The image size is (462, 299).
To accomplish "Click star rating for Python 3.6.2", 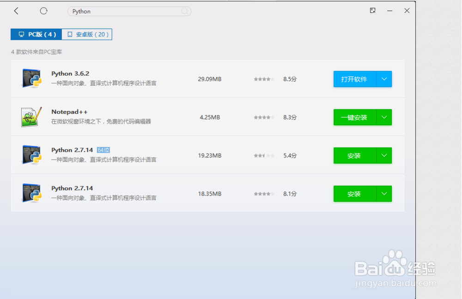I will pyautogui.click(x=264, y=79).
